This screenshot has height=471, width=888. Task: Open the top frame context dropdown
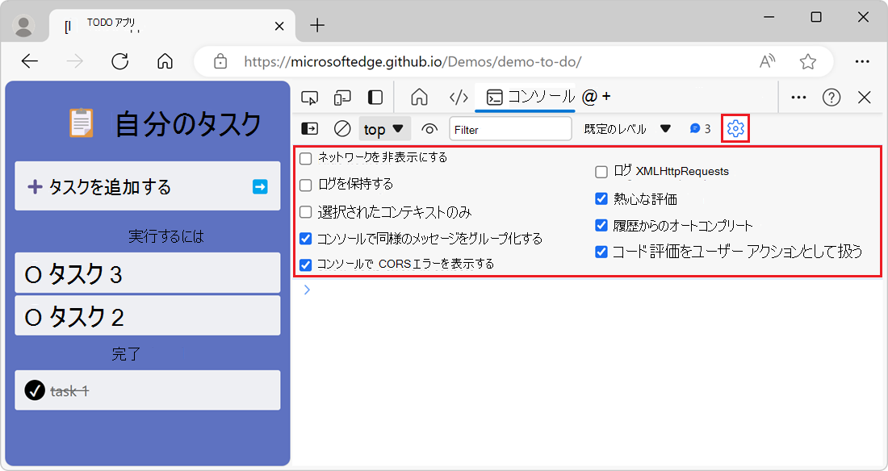(x=384, y=127)
